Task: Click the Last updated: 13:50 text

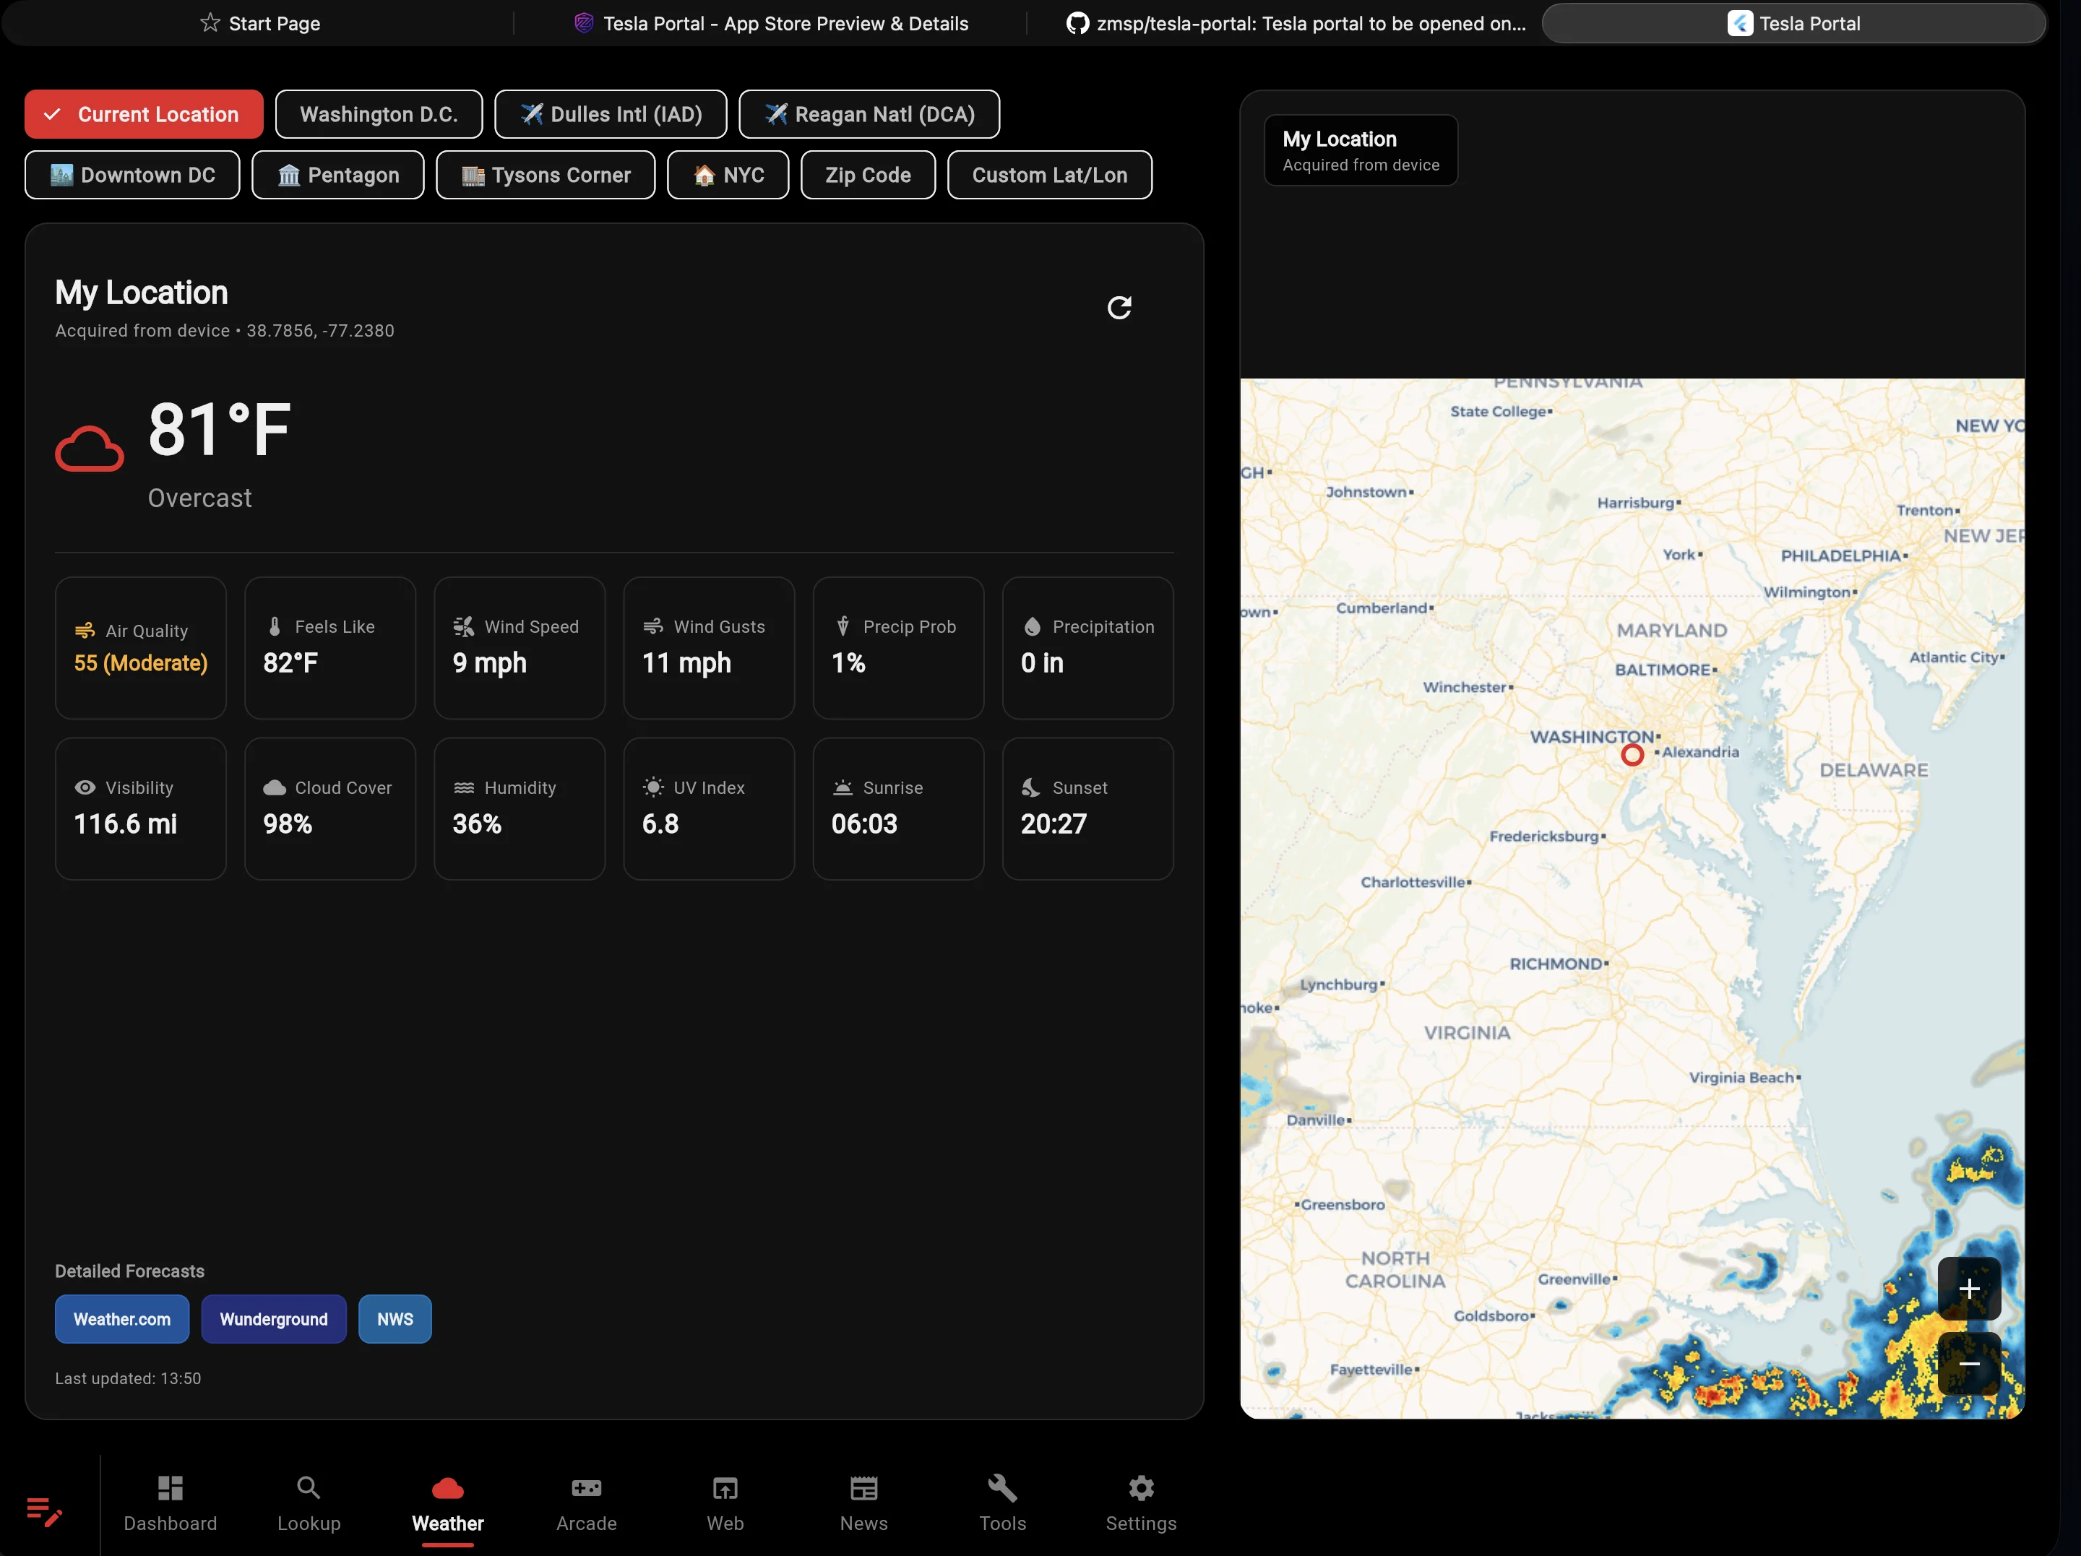Action: [128, 1378]
